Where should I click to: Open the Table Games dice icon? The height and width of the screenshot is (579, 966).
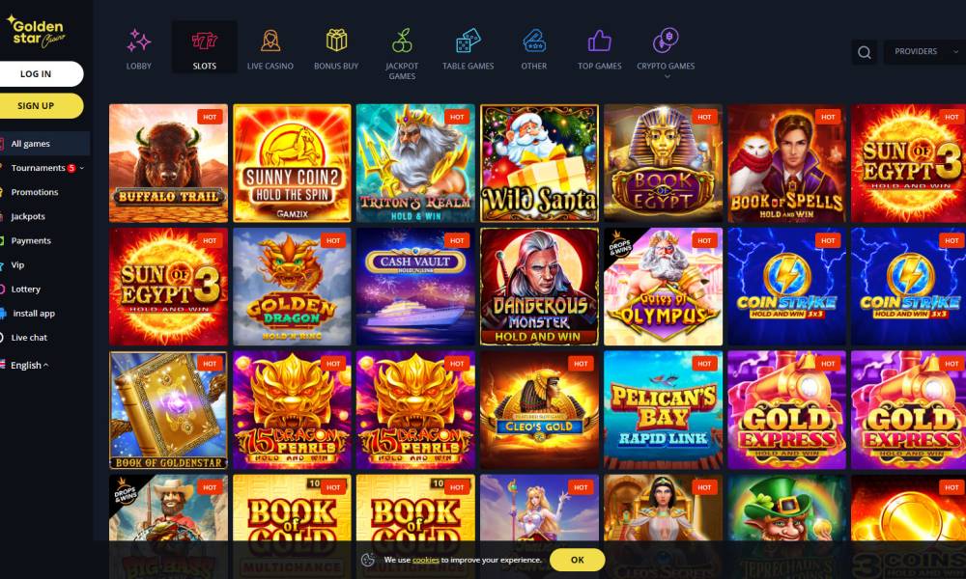tap(469, 41)
